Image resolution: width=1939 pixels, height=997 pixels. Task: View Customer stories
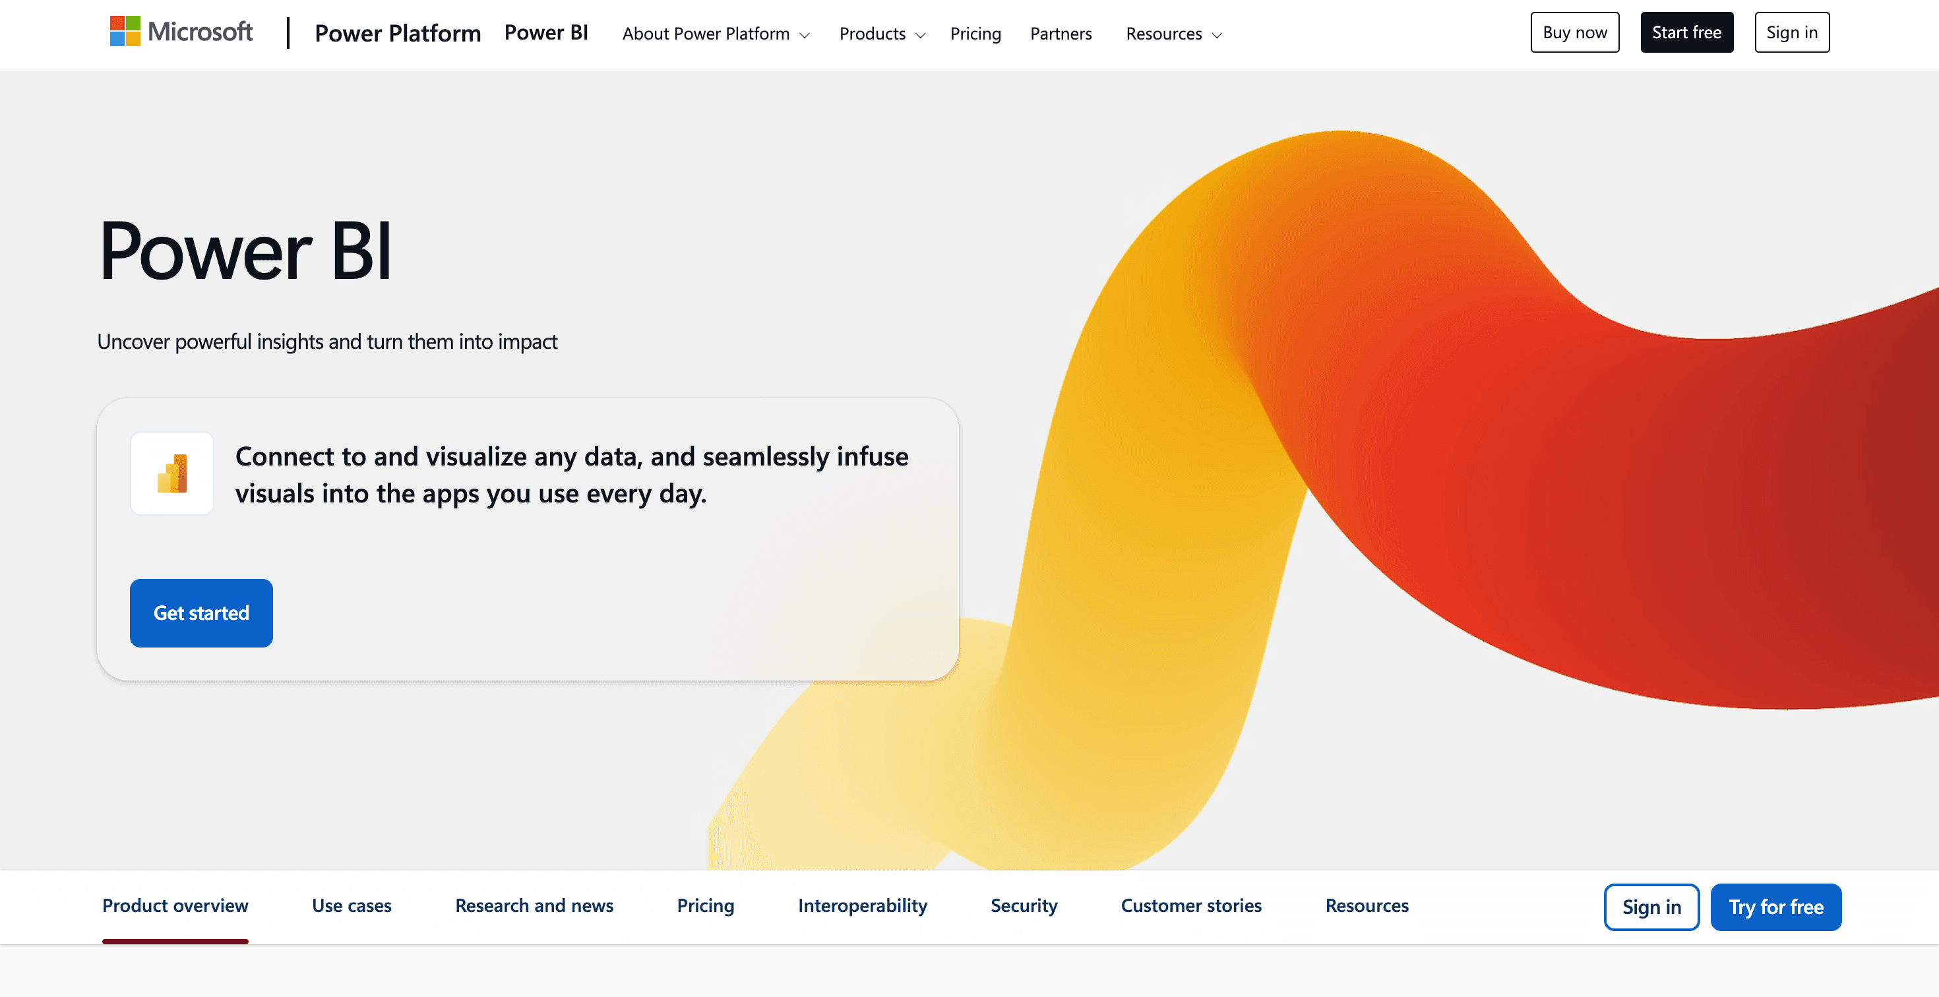pos(1191,906)
